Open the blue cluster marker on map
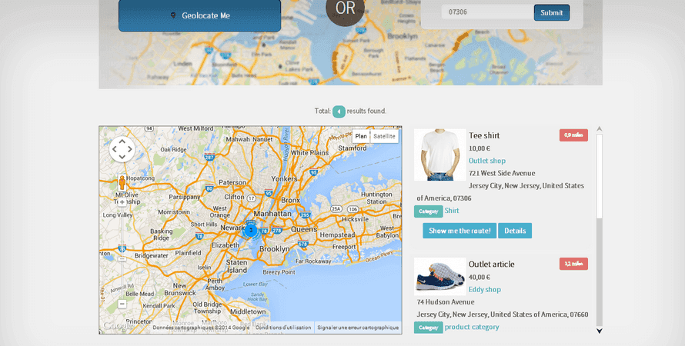 [251, 230]
